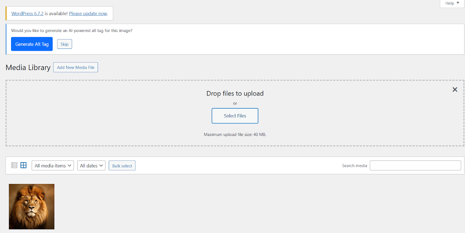
Task: Choose Select Files to upload
Action: click(235, 116)
